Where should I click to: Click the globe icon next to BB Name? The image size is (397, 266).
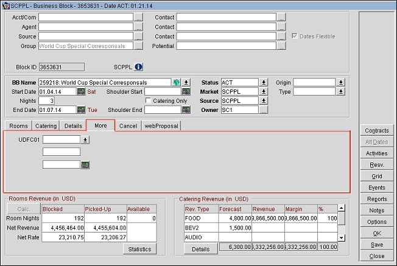176,82
